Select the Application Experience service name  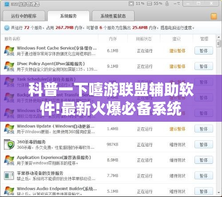click(x=54, y=158)
